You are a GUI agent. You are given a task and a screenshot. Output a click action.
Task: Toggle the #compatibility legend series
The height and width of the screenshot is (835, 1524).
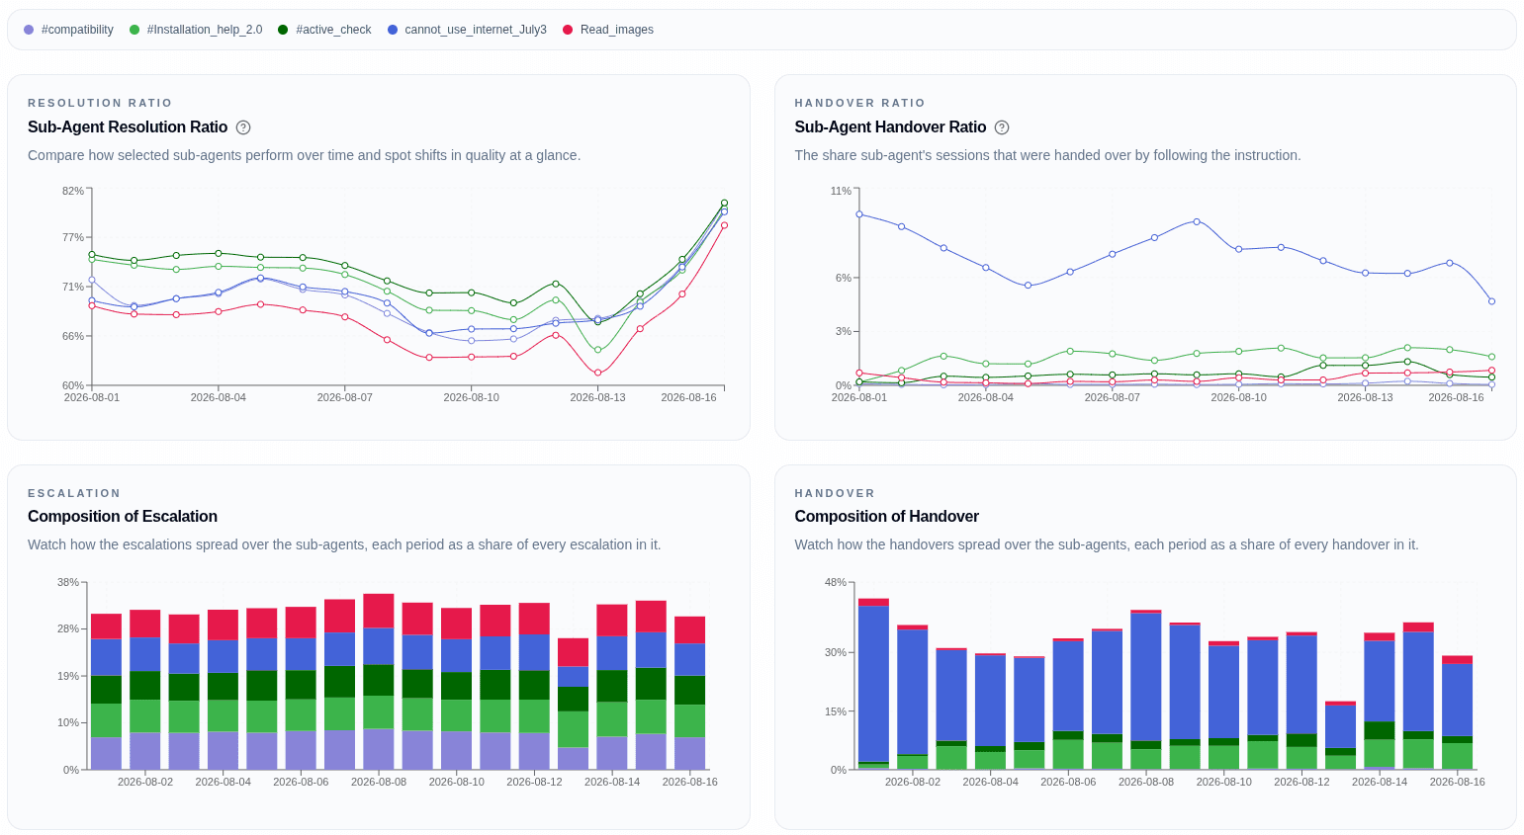(x=68, y=30)
